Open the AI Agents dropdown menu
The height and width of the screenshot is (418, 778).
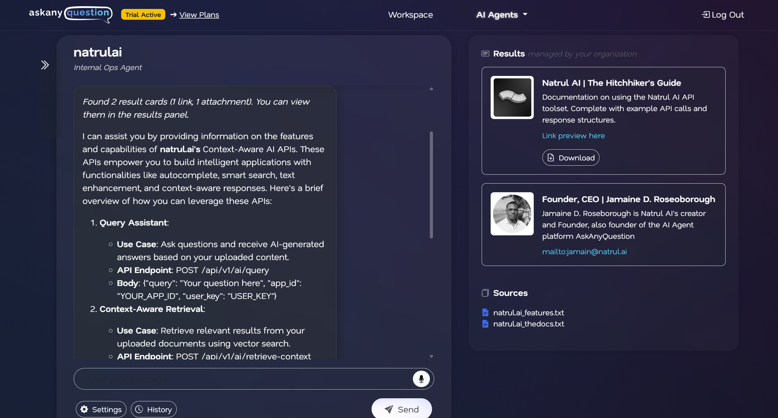click(502, 14)
